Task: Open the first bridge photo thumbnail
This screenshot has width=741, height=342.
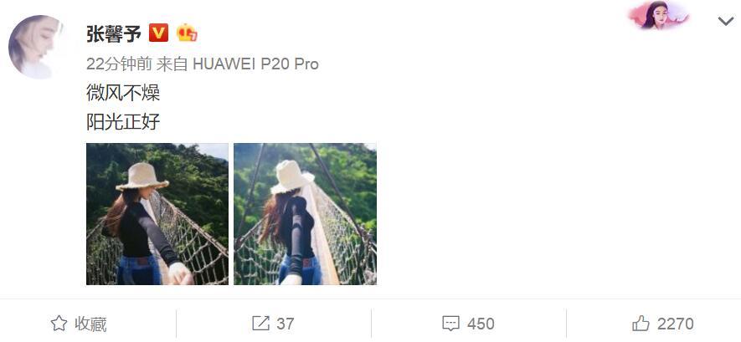Action: (157, 214)
